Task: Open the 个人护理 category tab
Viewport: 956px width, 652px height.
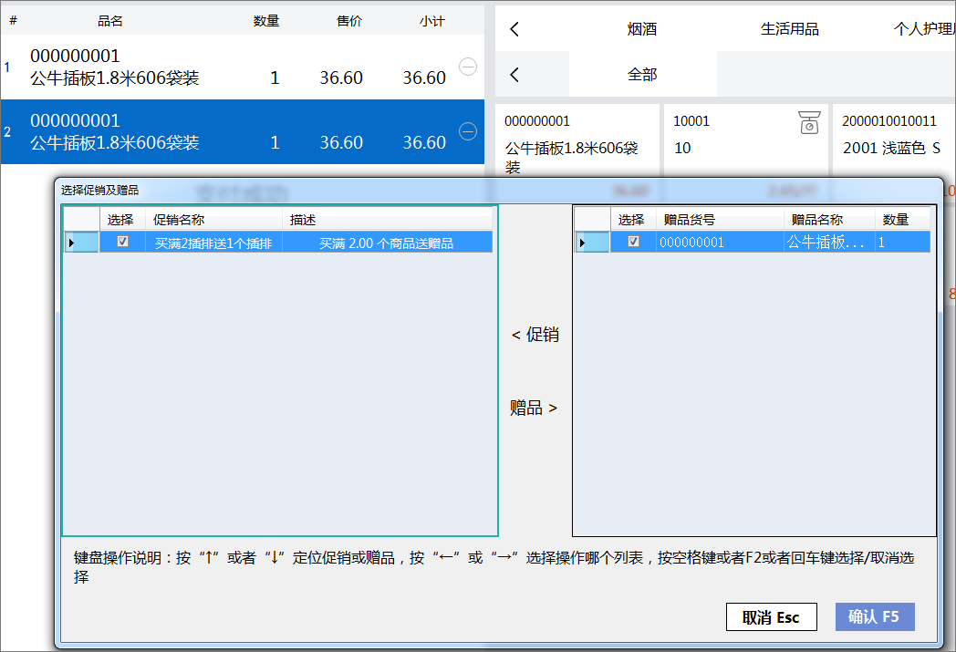Action: click(x=924, y=28)
